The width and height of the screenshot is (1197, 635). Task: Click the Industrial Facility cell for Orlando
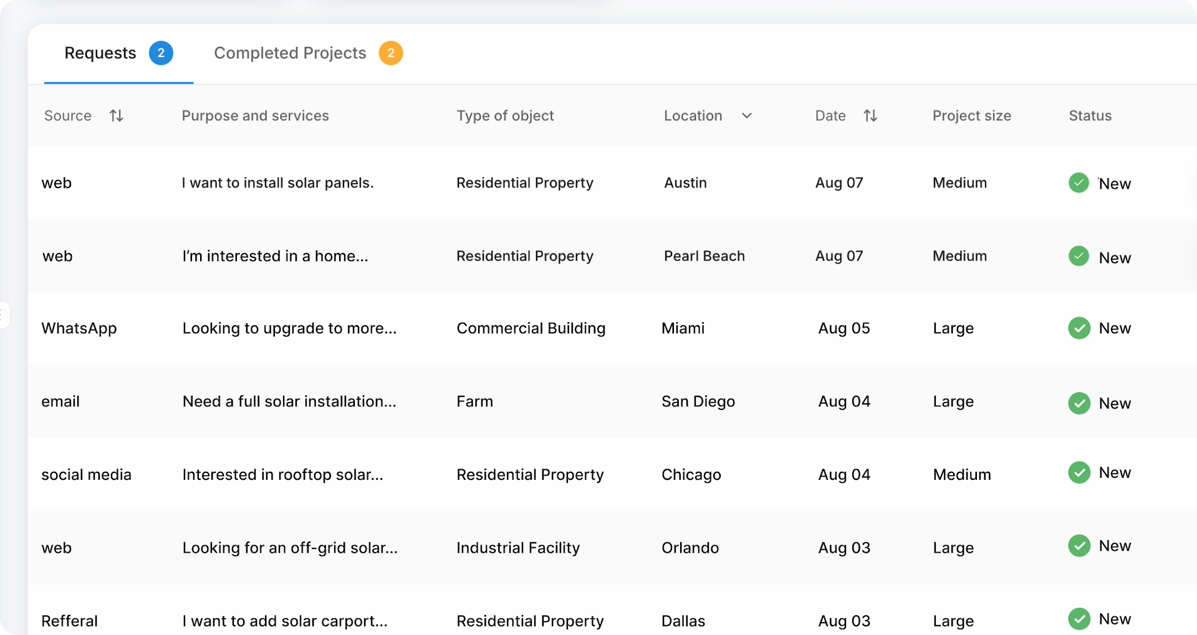(517, 548)
